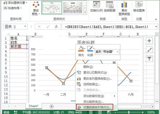The height and width of the screenshot is (114, 160).
Task: Open the Fill (填充) dropdown arrow
Action: 85,49
